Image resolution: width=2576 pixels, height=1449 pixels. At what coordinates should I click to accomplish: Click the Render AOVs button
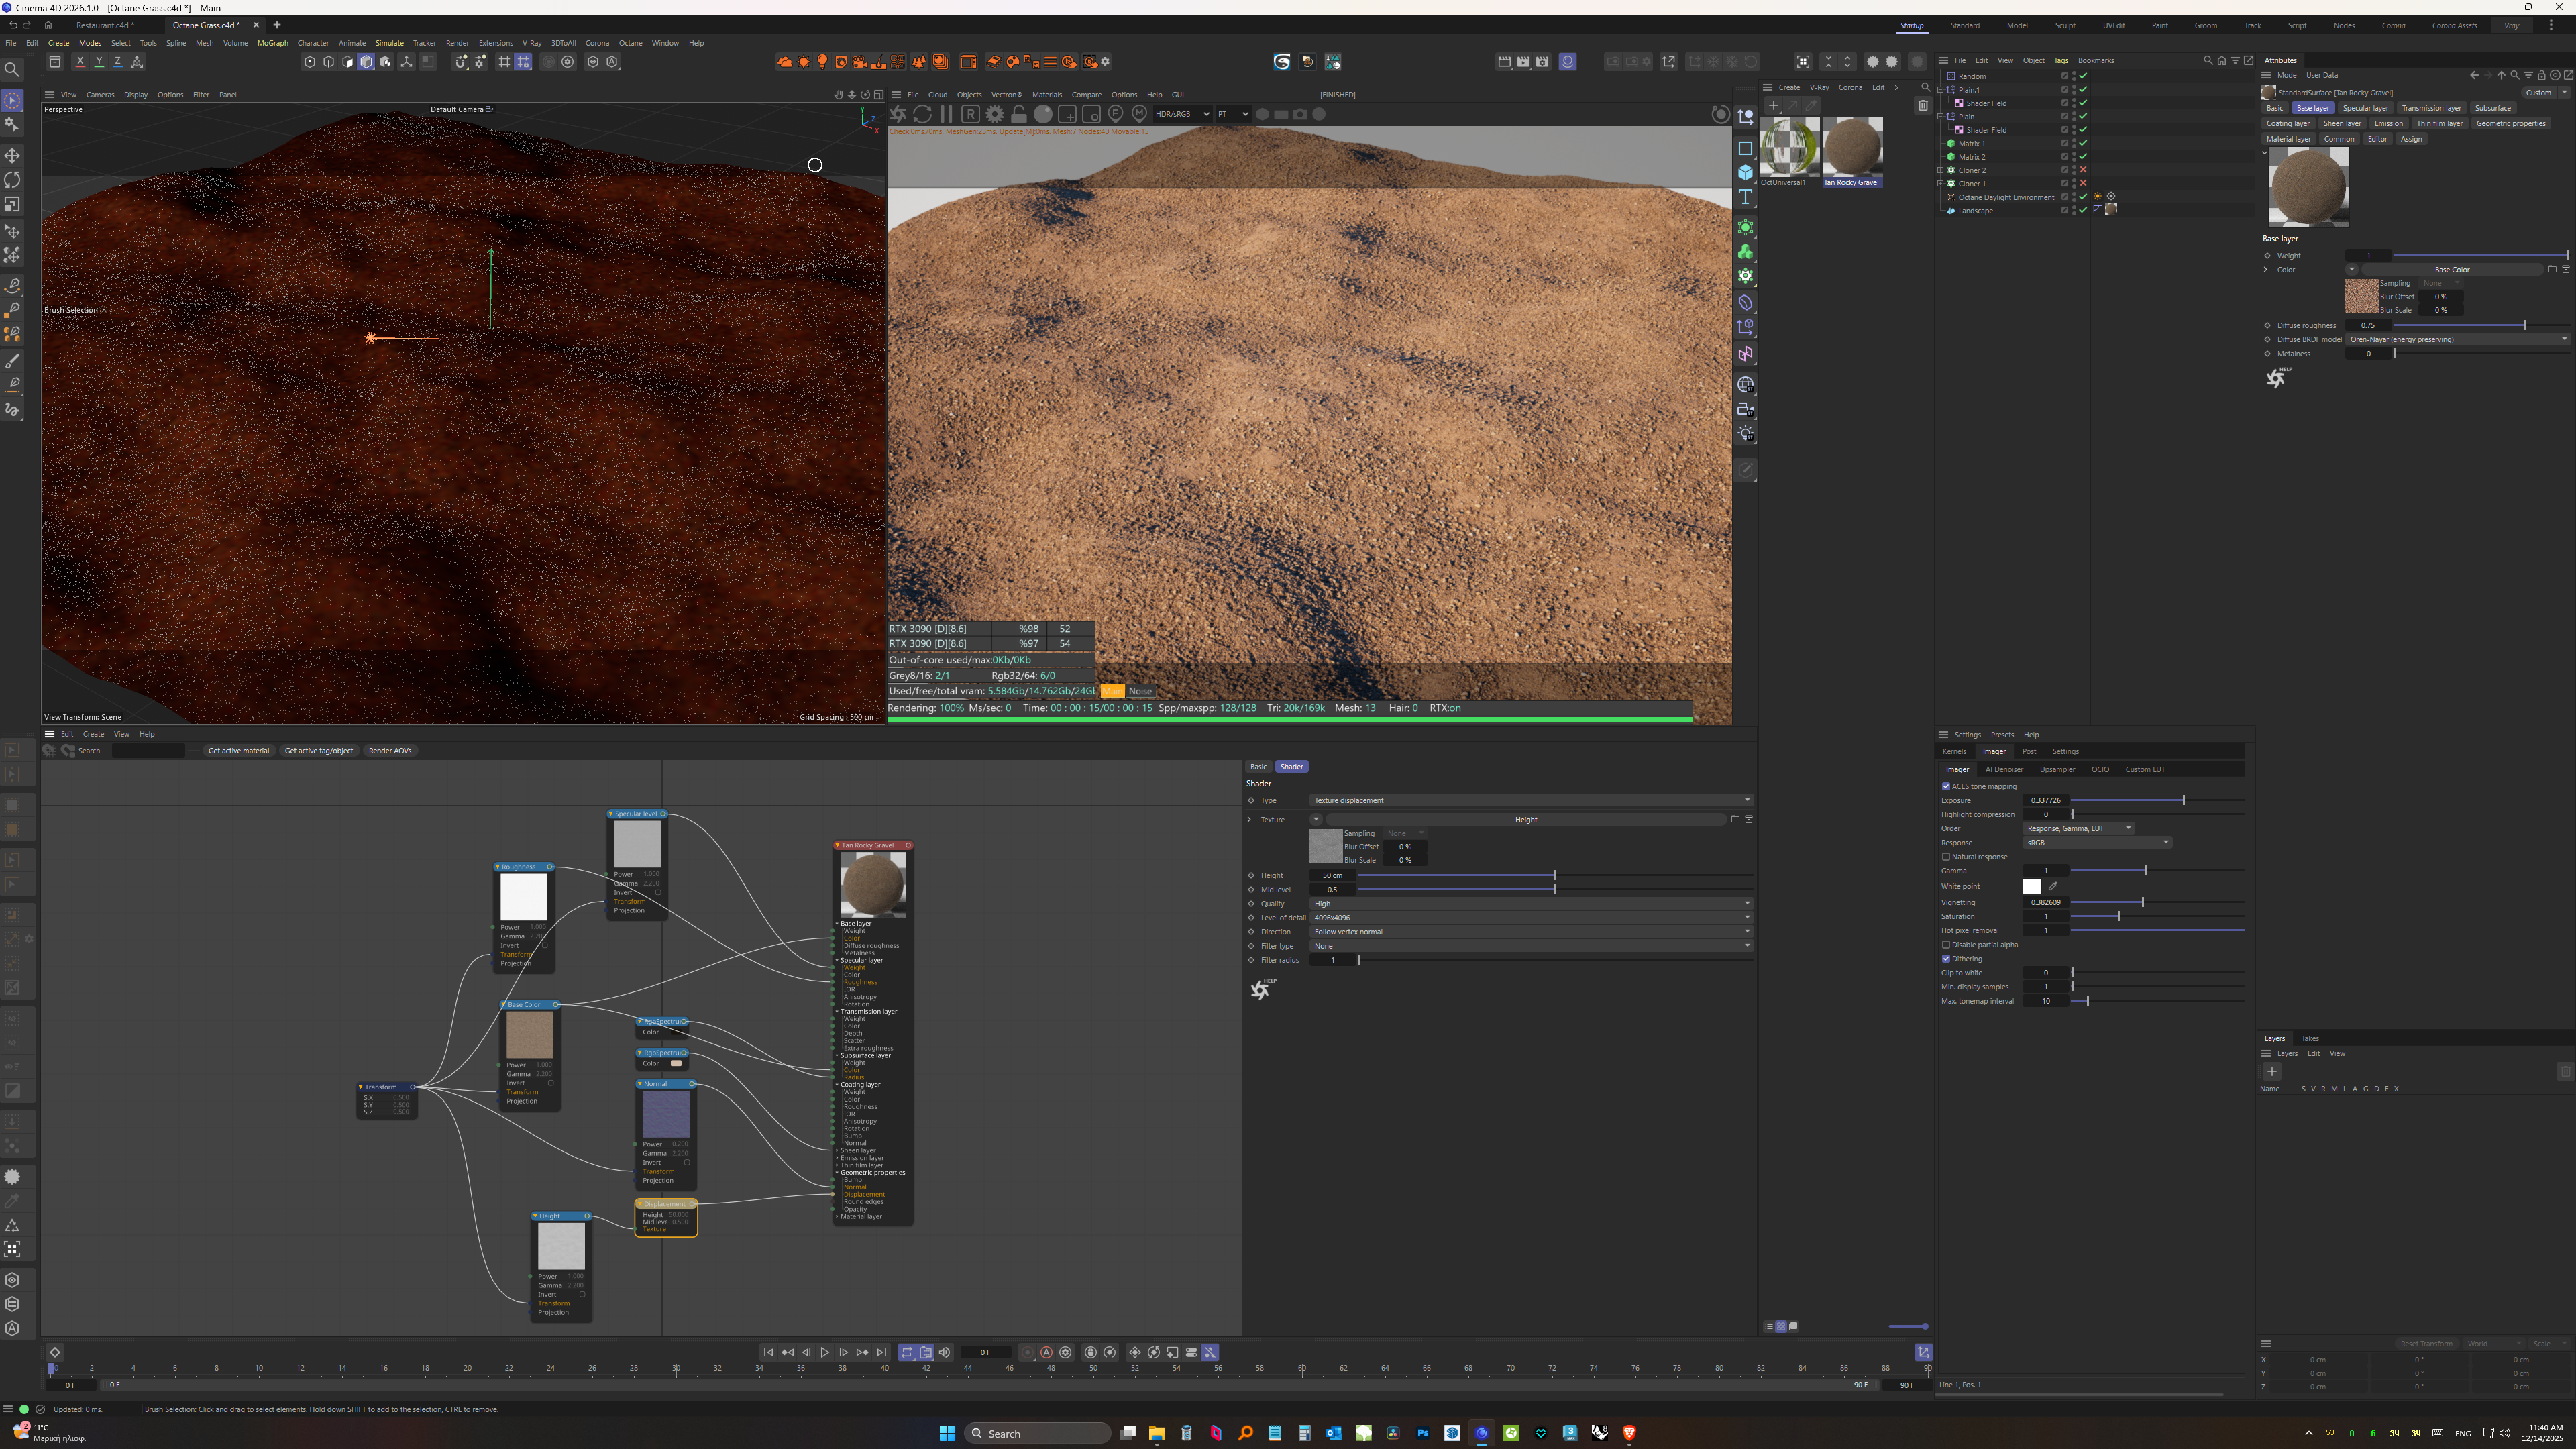[390, 751]
